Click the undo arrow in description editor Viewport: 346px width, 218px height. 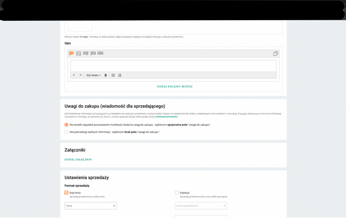click(x=74, y=75)
